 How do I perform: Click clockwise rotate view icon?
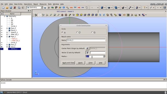click(x=104, y=15)
